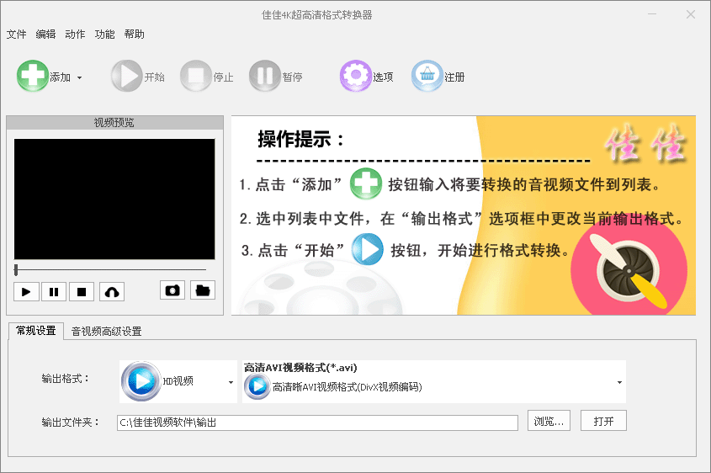Image resolution: width=711 pixels, height=473 pixels.
Task: Pause the preview video playback
Action: (x=54, y=291)
